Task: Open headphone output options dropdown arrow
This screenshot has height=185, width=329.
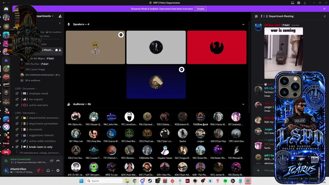Action: coord(52,170)
